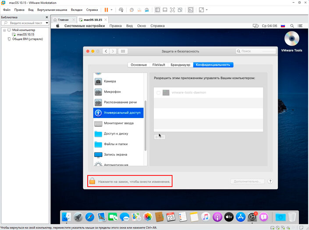Click the library search text field
The height and width of the screenshot is (230, 309).
click(x=24, y=23)
